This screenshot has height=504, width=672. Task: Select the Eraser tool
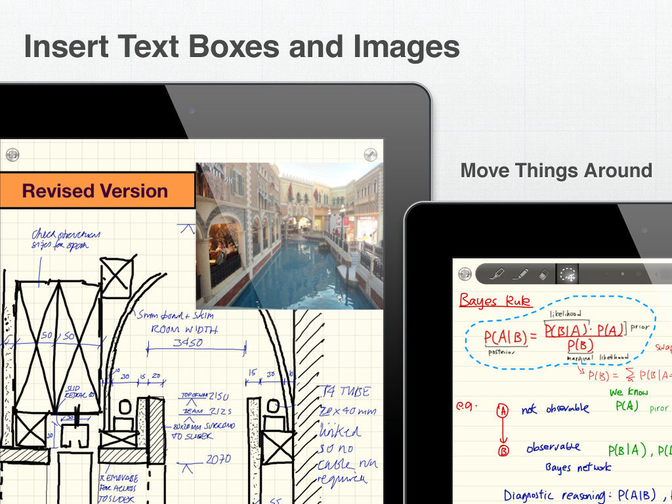(x=543, y=273)
